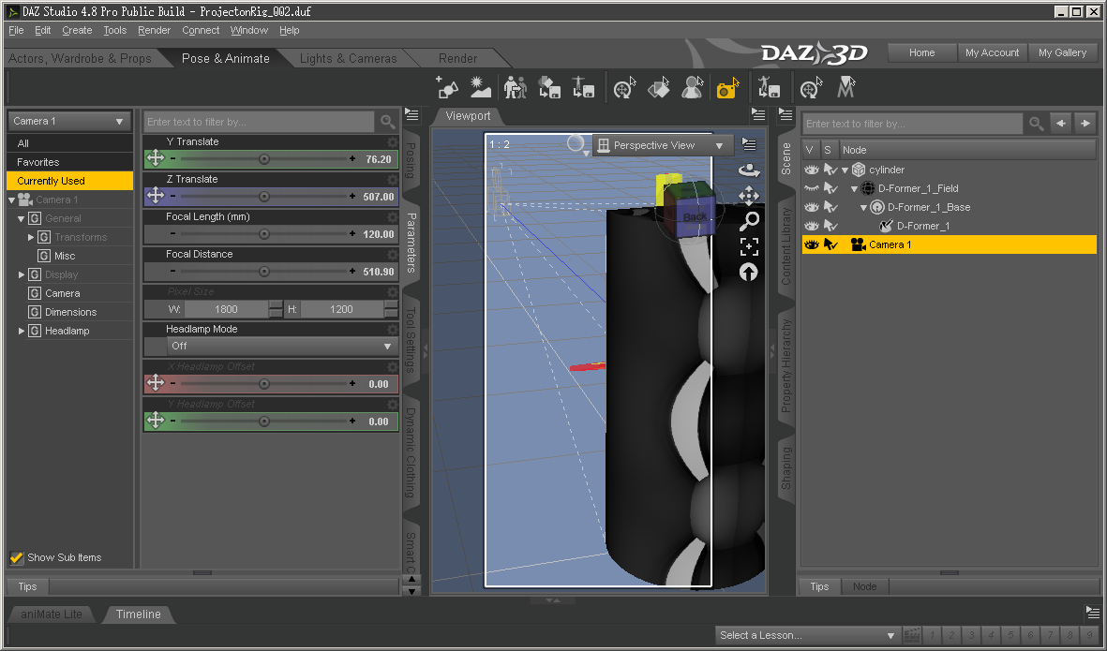This screenshot has height=651, width=1107.
Task: Collapse the General group in tree
Action: click(x=22, y=218)
